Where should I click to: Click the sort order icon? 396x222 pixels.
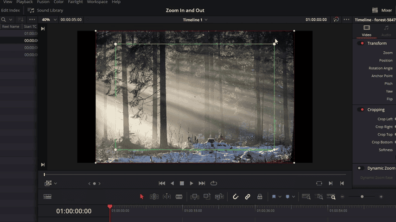(x=21, y=19)
